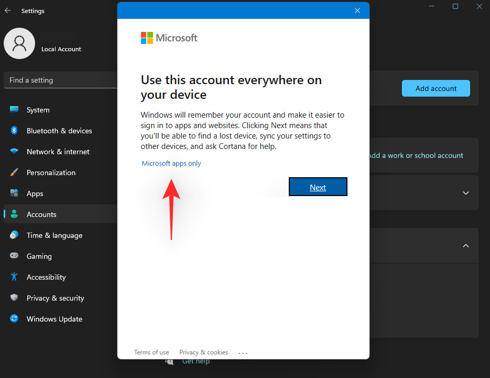The height and width of the screenshot is (378, 490).
Task: Expand the collapsed section chevron down arrow
Action: [465, 193]
